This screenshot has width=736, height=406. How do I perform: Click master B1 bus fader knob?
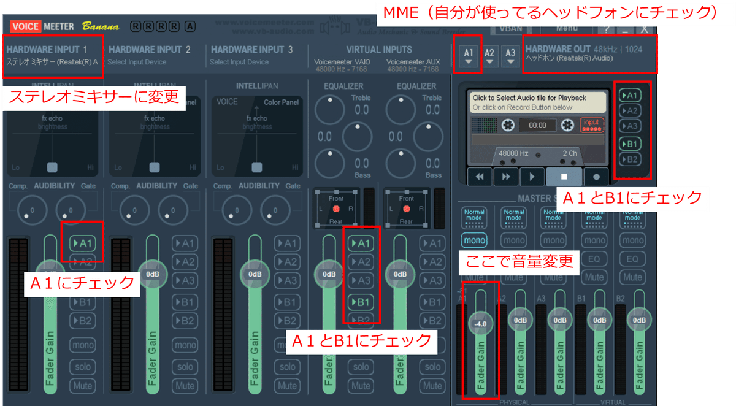coord(600,320)
